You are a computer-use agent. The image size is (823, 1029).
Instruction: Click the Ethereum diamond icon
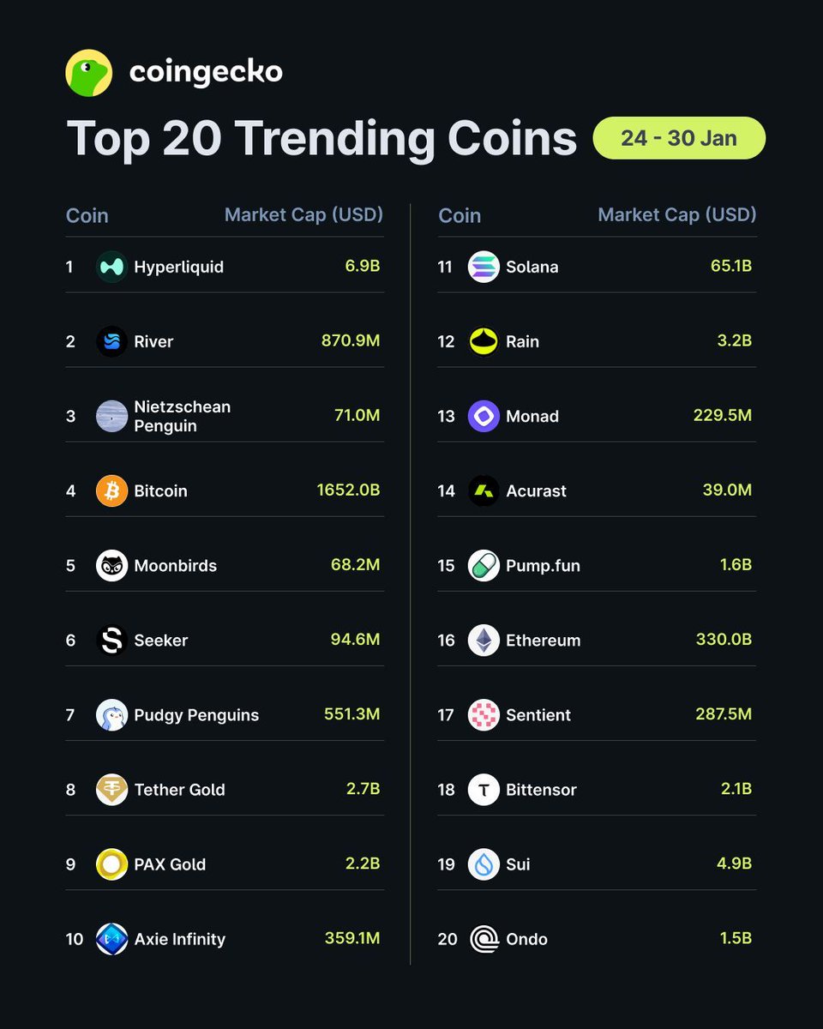coord(484,640)
